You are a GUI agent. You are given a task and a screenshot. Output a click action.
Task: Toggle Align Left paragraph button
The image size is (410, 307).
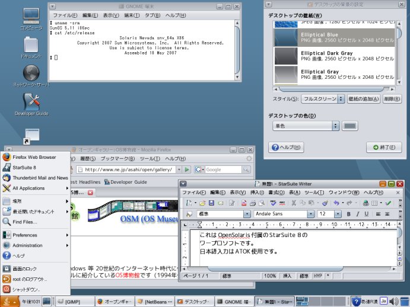point(378,214)
